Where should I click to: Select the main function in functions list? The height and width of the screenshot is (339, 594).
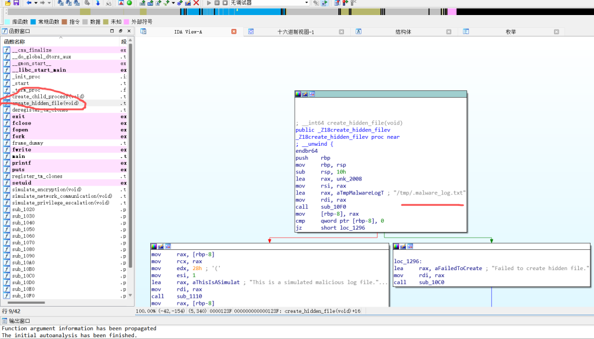click(19, 156)
